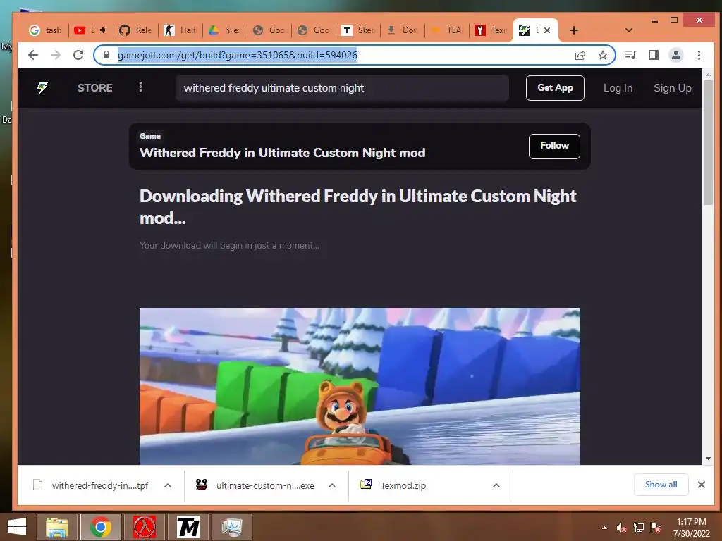Open the Windows Start menu
The image size is (722, 541).
[17, 527]
